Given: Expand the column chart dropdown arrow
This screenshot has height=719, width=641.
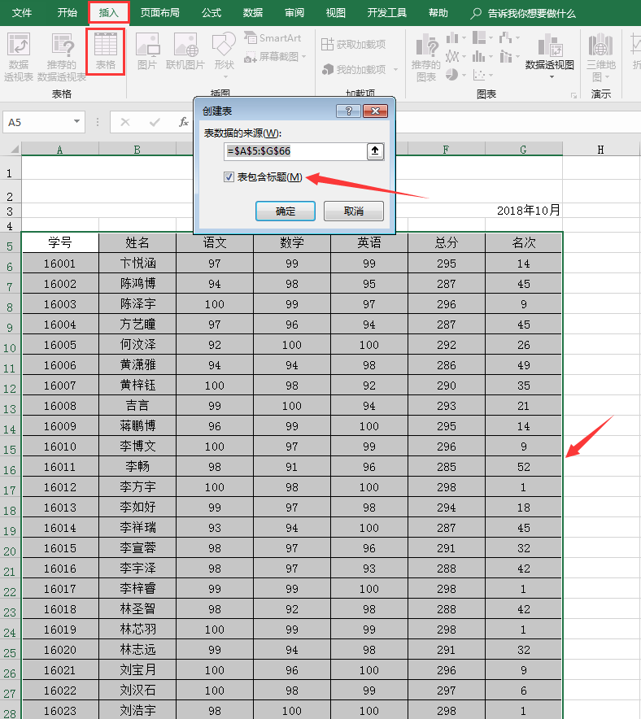Looking at the screenshot, I should 464,38.
